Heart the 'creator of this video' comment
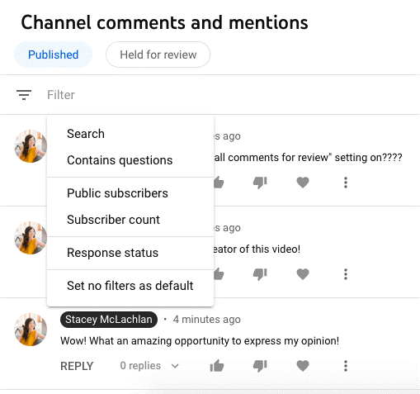This screenshot has width=420, height=394. (x=303, y=274)
